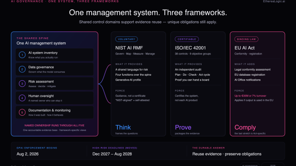Click the 'Human oversight' row title
The height and width of the screenshot is (166, 296).
(41, 96)
